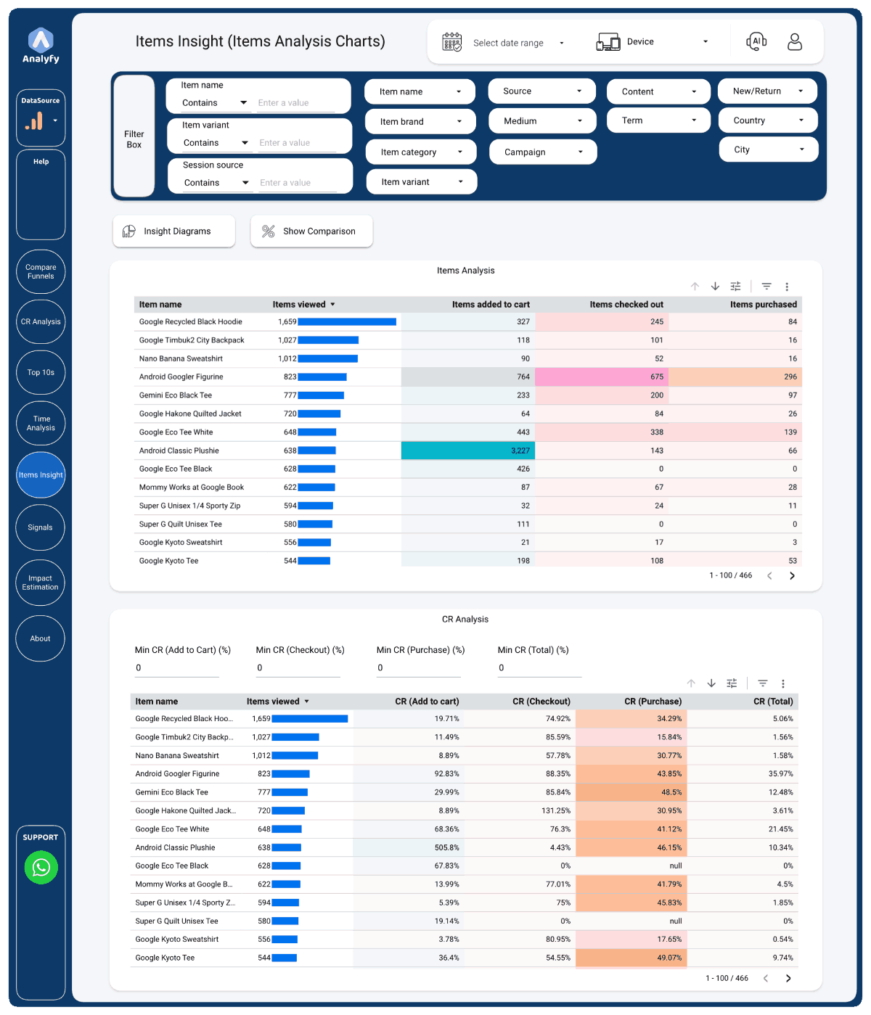
Task: Click Items Analysis sort ascending arrow
Action: tap(695, 287)
